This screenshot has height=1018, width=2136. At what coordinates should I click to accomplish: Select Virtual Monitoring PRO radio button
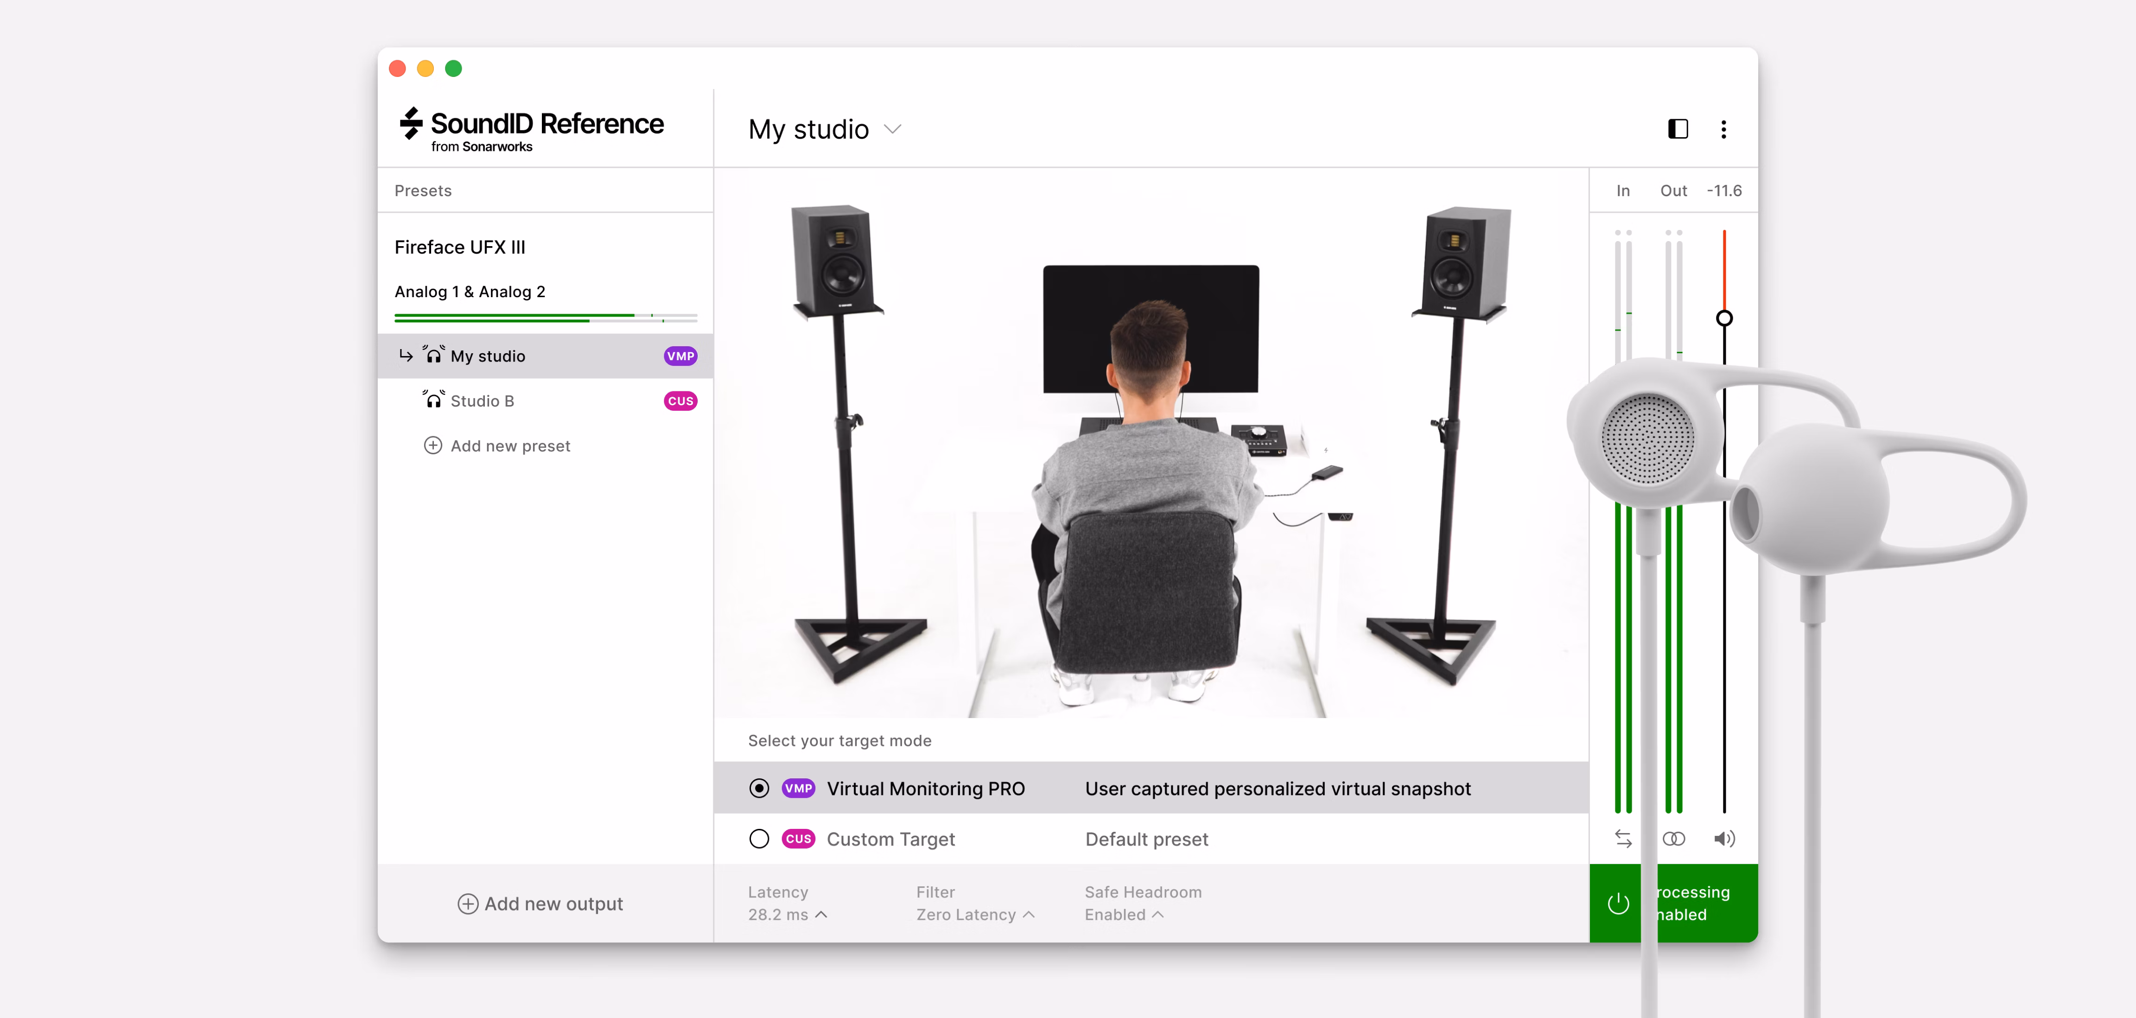point(759,788)
